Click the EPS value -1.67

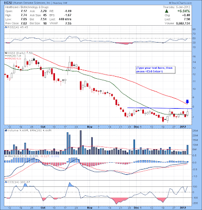click(x=68, y=15)
